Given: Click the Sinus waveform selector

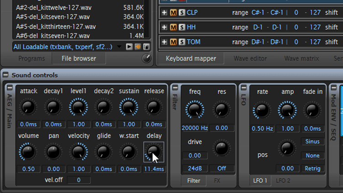Looking at the screenshot, I should (x=313, y=142).
